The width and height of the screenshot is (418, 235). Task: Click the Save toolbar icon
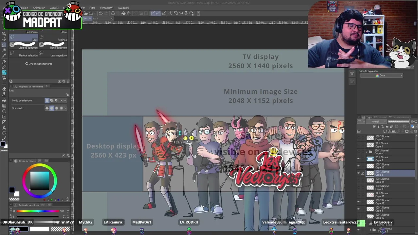[x=90, y=13]
